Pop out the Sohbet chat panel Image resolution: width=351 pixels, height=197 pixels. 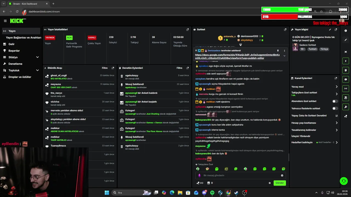[x=285, y=30]
